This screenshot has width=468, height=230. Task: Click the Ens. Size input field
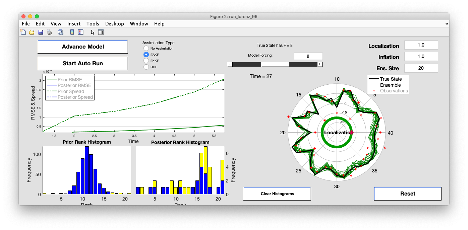pos(421,68)
